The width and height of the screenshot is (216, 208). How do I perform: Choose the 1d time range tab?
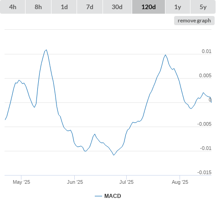(64, 7)
